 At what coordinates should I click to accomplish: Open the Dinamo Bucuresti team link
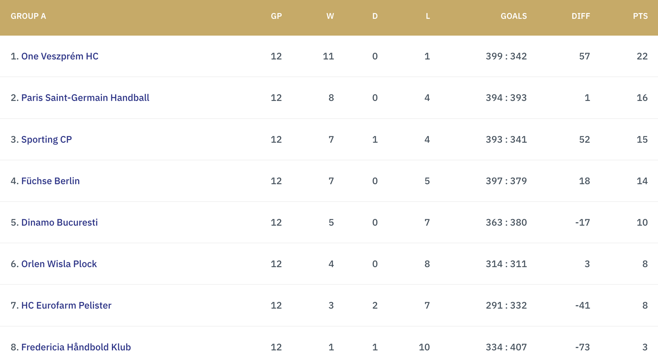coord(60,223)
